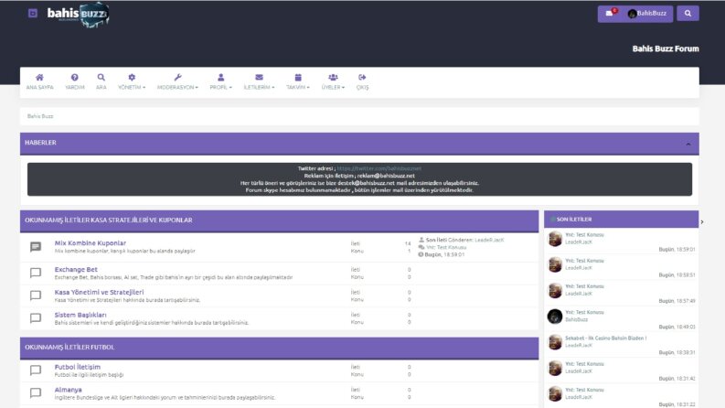Open the Bahis Buzz logo homepage
The image size is (725, 408).
coord(78,16)
